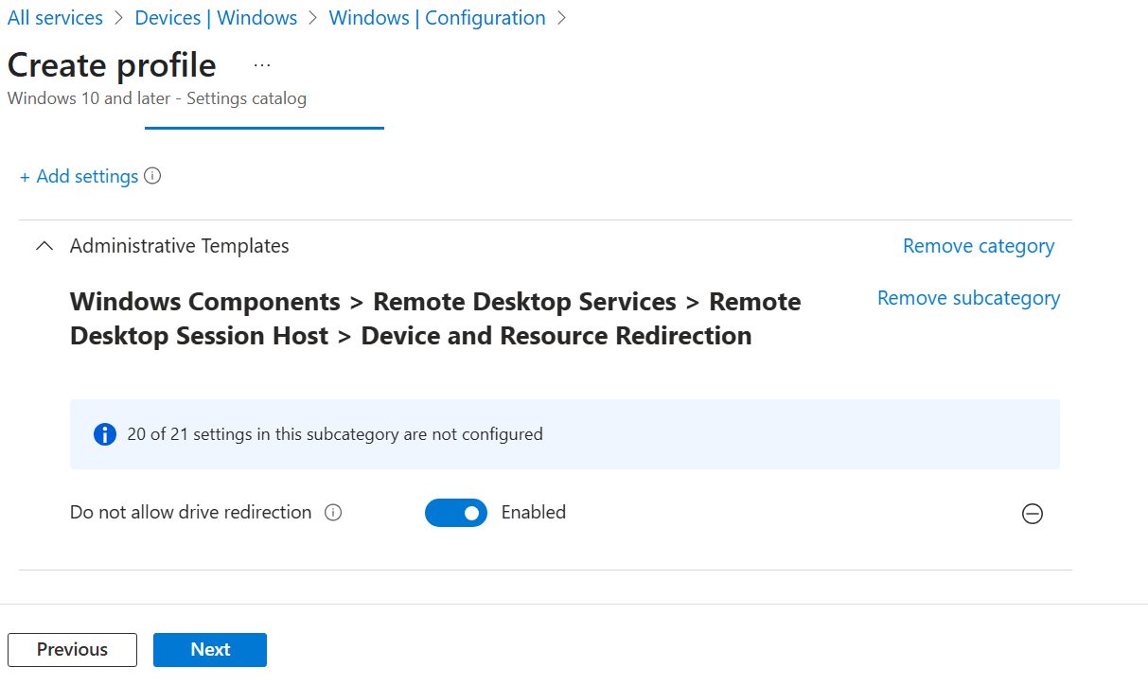Remove the drive redirection setting with minus icon
Viewport: 1148px width, 685px height.
1033,514
